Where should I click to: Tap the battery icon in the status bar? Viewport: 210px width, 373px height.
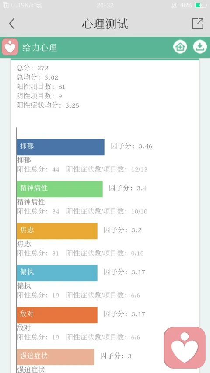tap(200, 5)
